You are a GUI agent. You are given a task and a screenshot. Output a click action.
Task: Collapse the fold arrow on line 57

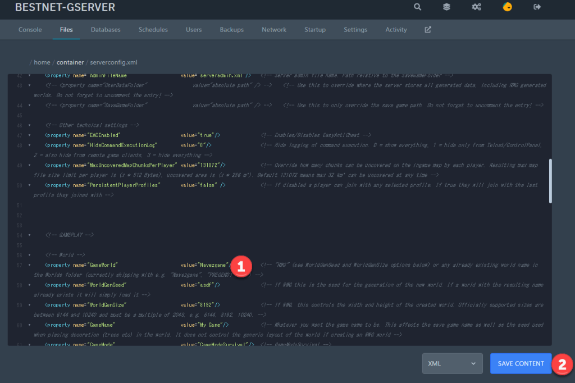tap(29, 265)
